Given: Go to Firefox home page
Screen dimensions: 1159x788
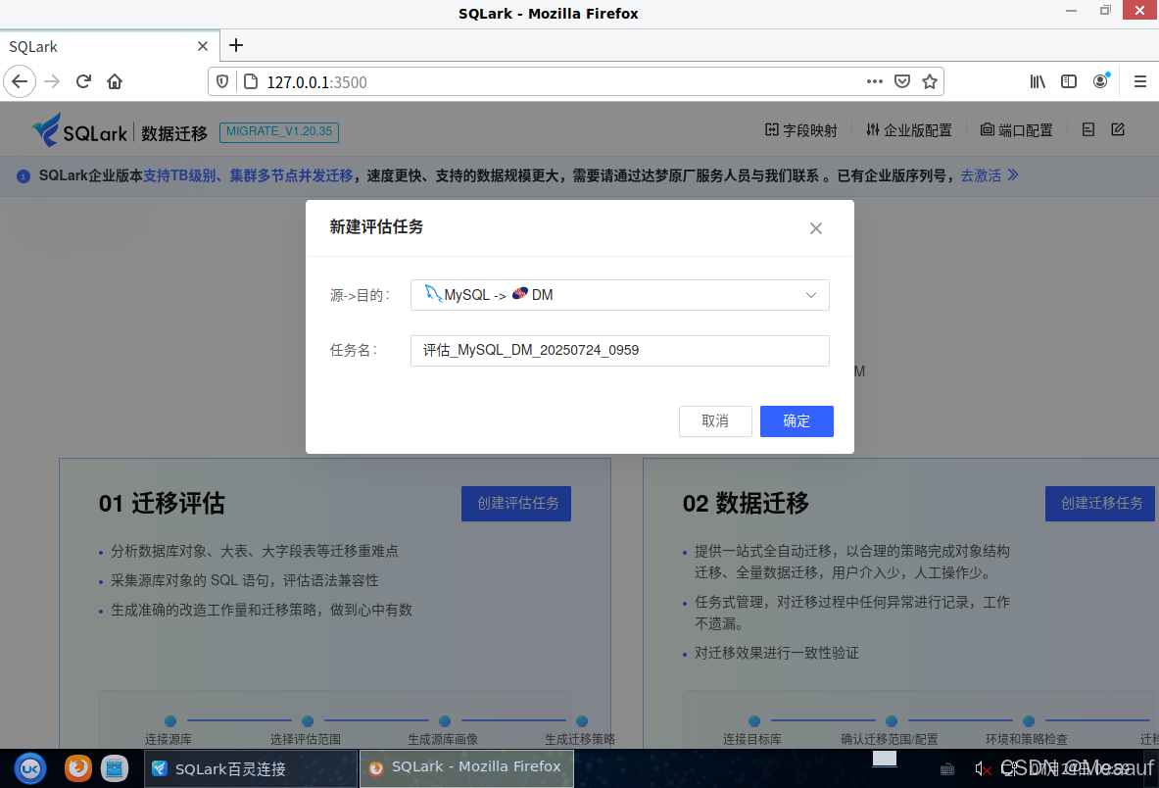Looking at the screenshot, I should pos(115,81).
